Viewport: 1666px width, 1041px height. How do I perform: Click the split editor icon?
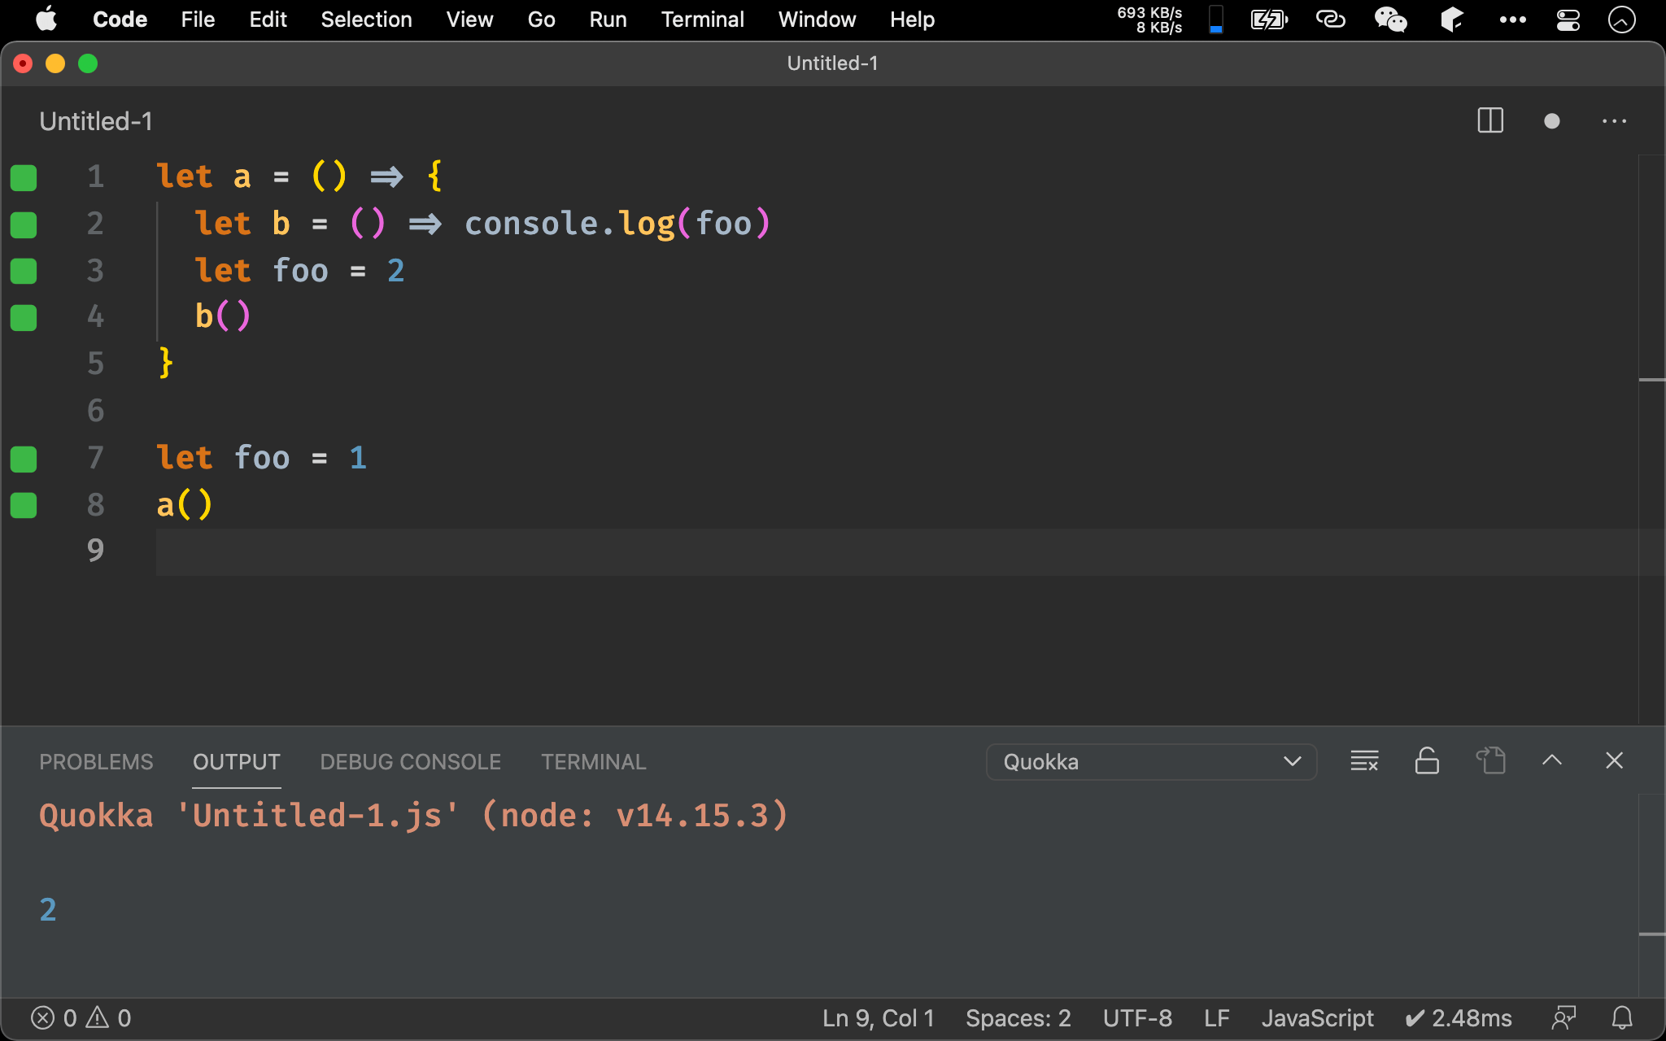(1491, 120)
